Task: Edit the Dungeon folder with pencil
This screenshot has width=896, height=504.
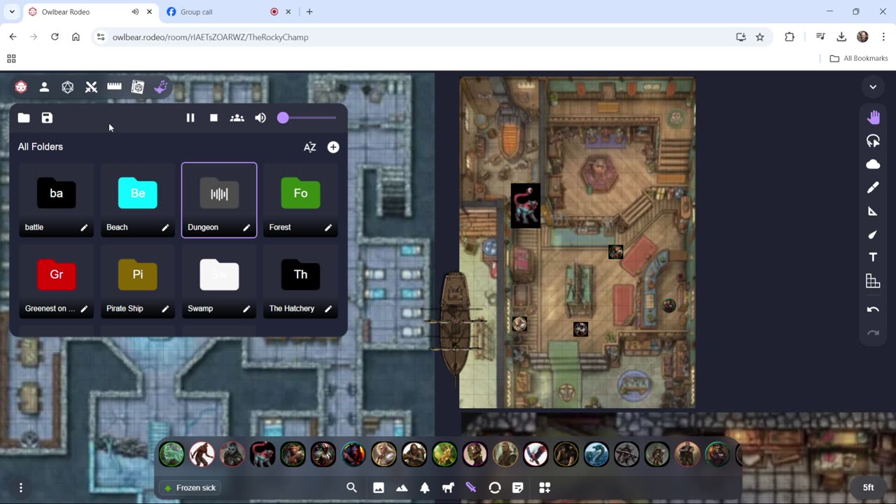Action: point(246,227)
